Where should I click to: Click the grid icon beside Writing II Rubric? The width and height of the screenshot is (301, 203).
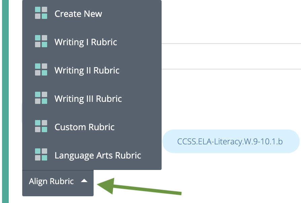[40, 70]
